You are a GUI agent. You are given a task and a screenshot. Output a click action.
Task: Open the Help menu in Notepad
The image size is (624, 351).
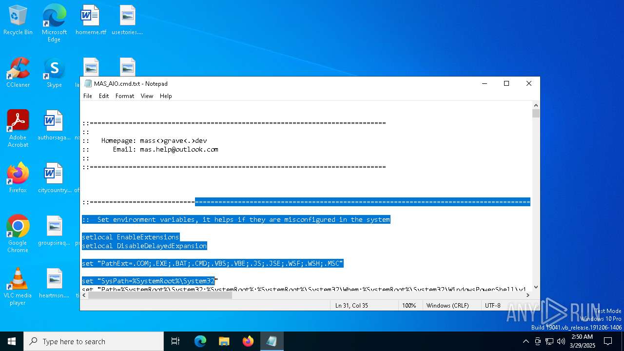coord(166,96)
